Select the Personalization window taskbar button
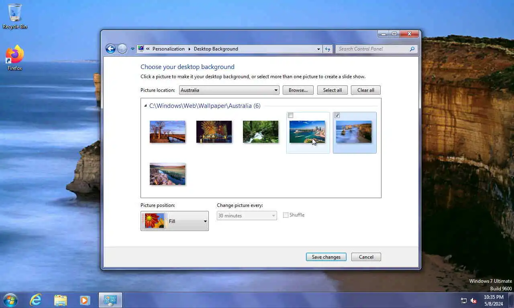Viewport: 514px width, 308px height. click(x=110, y=300)
